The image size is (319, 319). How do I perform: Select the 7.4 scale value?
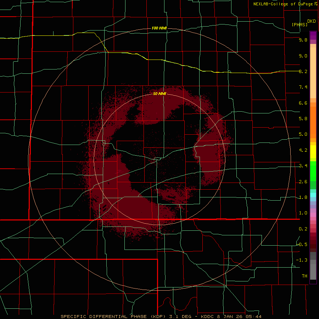point(303,87)
